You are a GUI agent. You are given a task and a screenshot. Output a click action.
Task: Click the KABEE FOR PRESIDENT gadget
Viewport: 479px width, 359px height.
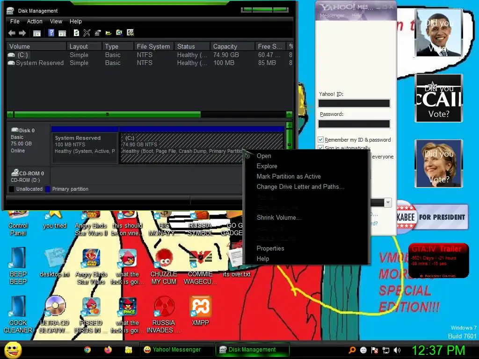point(432,217)
